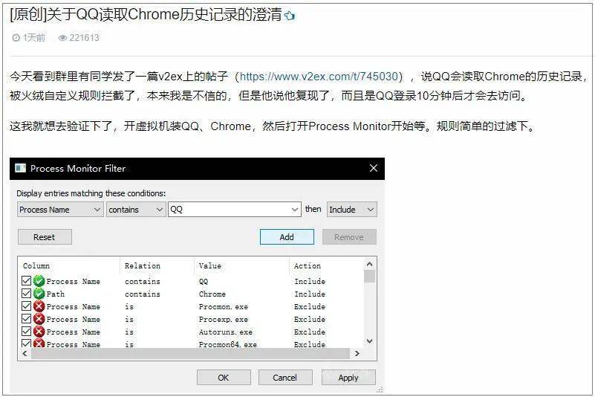This screenshot has width=595, height=397.
Task: Click the horizontal scrollbar left arrow
Action: point(25,354)
